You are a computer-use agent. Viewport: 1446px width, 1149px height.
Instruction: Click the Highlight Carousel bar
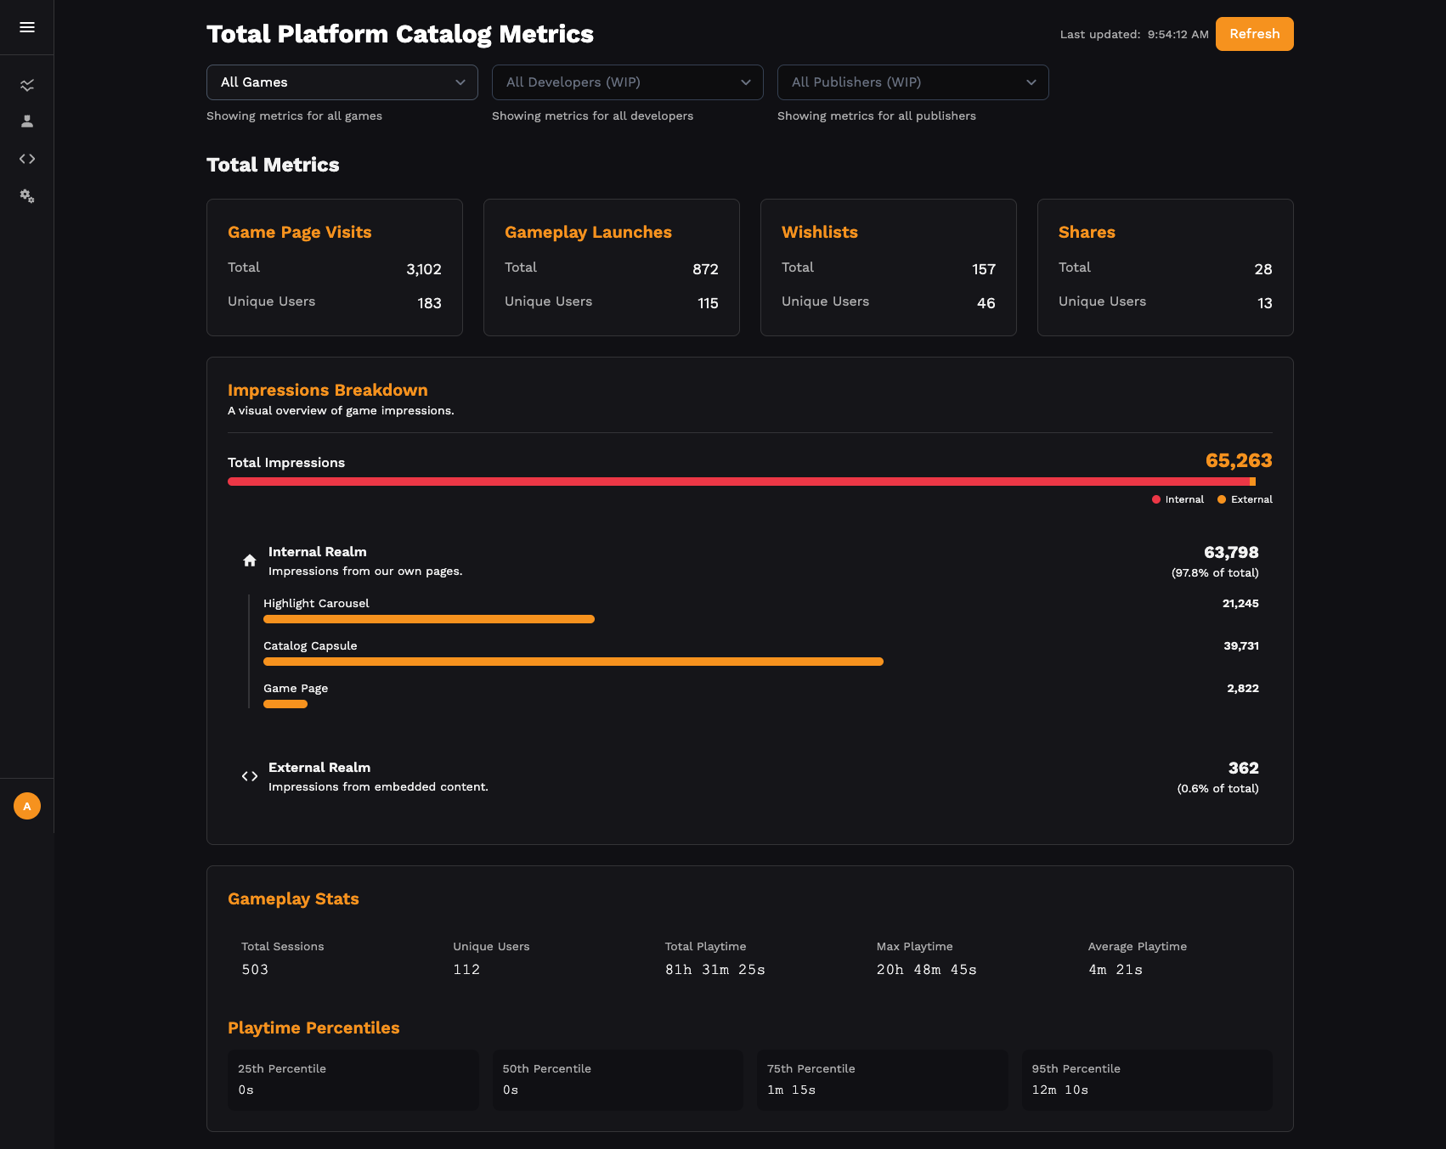pyautogui.click(x=429, y=619)
